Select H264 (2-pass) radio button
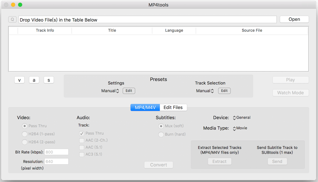 (25, 142)
